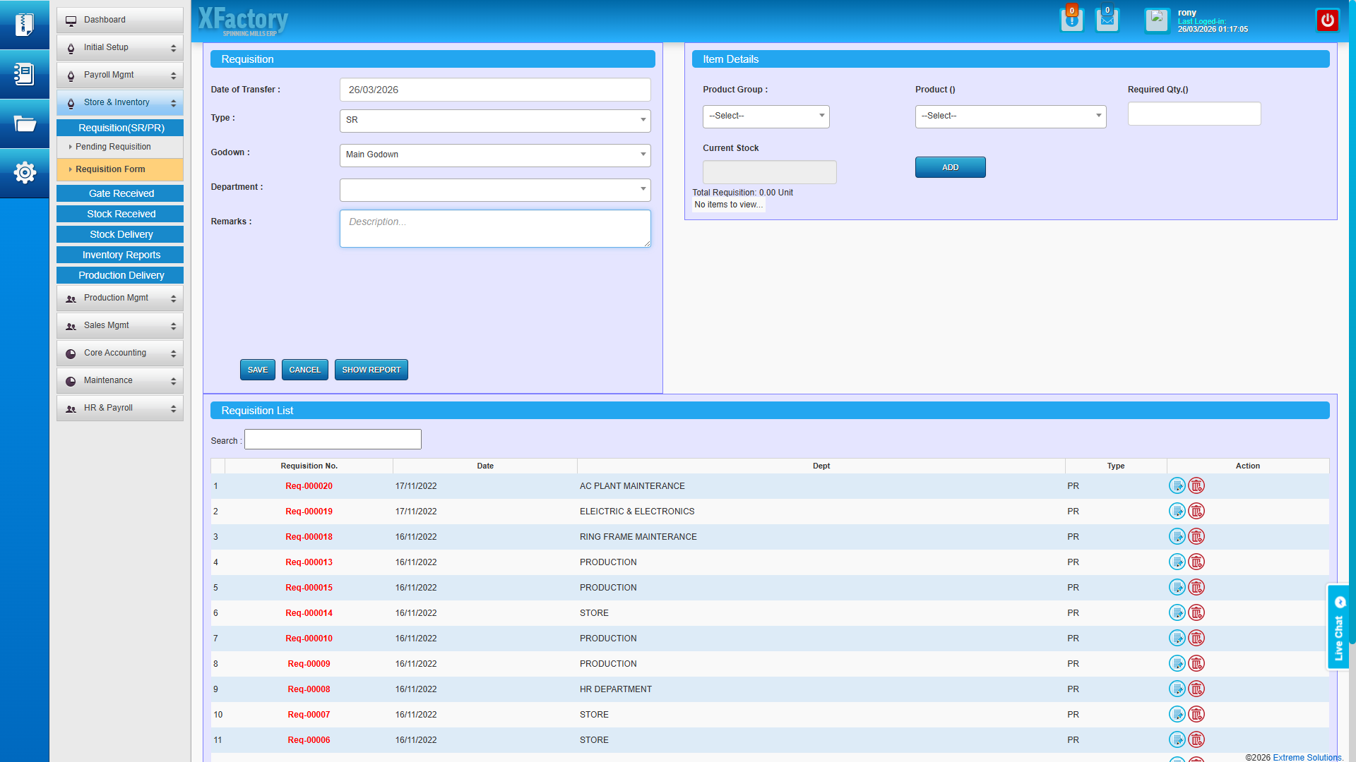This screenshot has height=762, width=1356.
Task: Click the edit icon for Req-000020
Action: tap(1177, 486)
